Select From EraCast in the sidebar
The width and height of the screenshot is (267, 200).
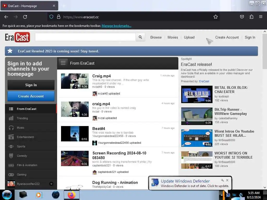pos(31,109)
